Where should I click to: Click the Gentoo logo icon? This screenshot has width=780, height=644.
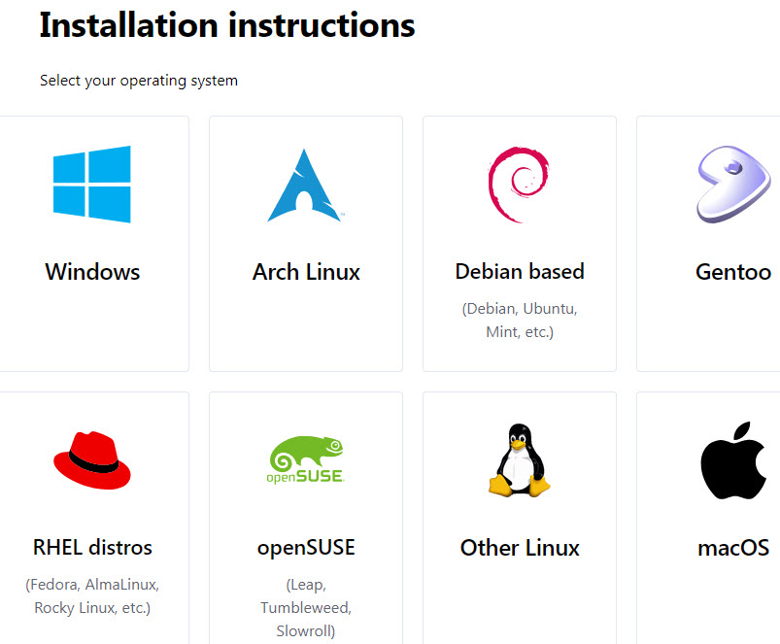click(x=733, y=184)
